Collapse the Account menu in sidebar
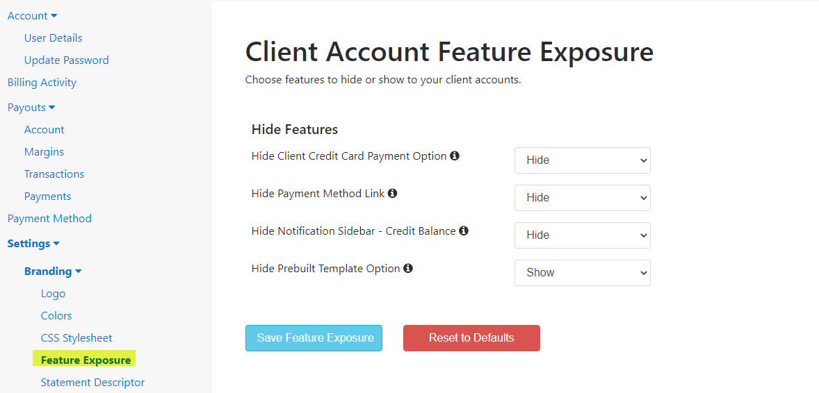This screenshot has height=393, width=819. point(33,16)
